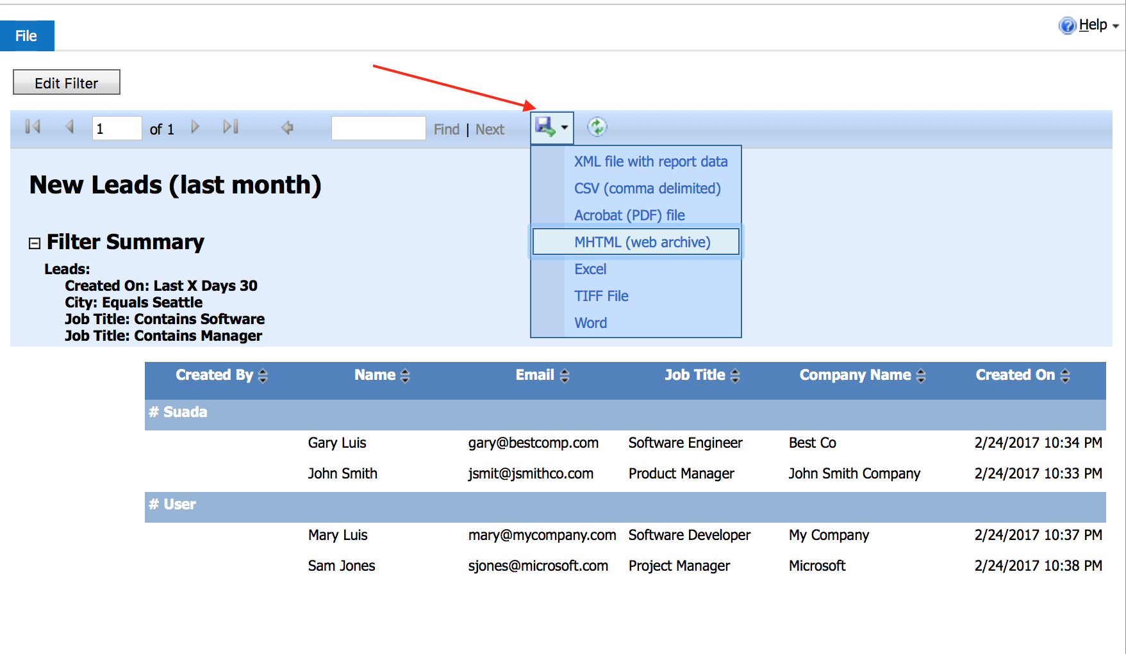Screen dimensions: 1126x654
Task: Click date 2/24/2017 10:33 PM
Action: click(1038, 473)
